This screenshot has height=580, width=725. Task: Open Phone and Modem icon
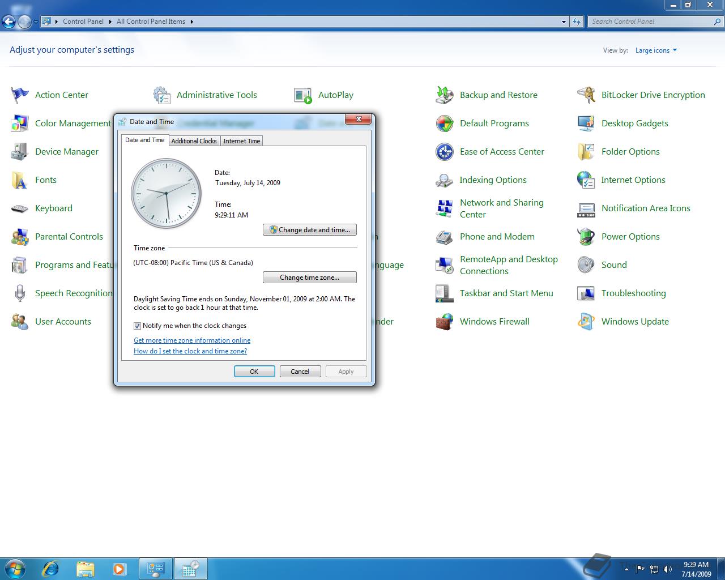tap(445, 236)
